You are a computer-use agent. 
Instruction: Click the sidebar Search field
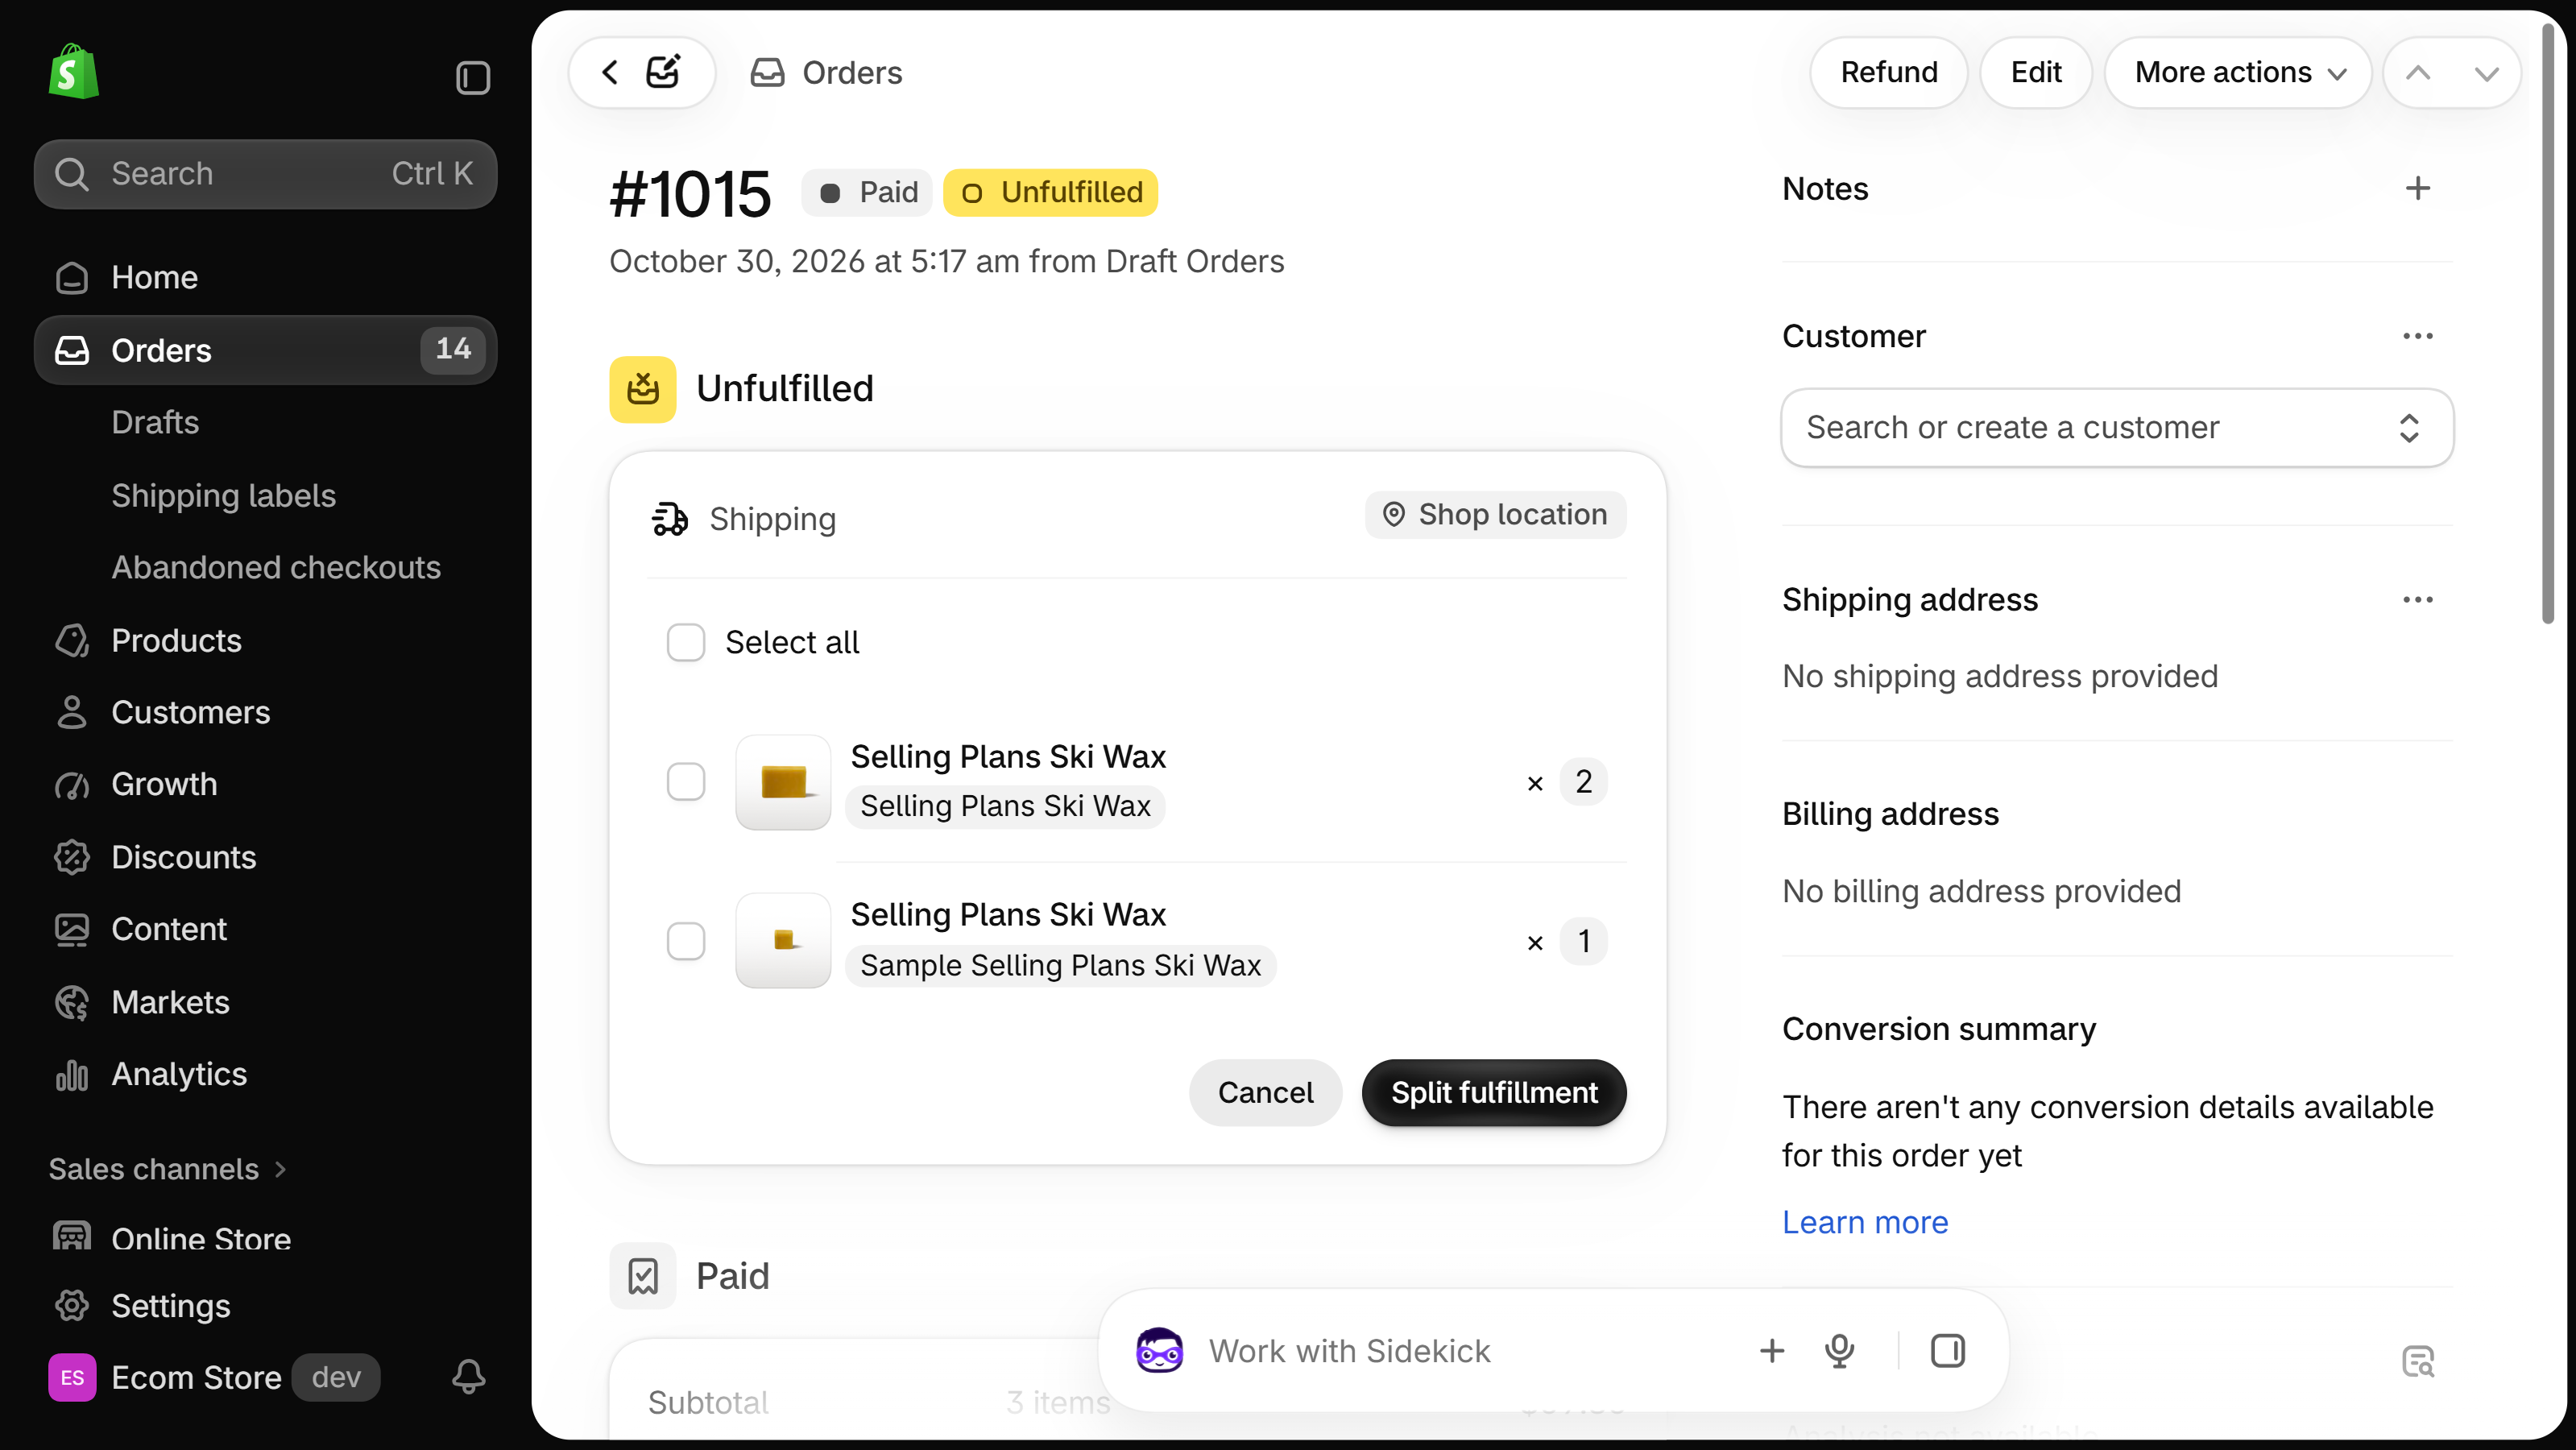pyautogui.click(x=265, y=173)
